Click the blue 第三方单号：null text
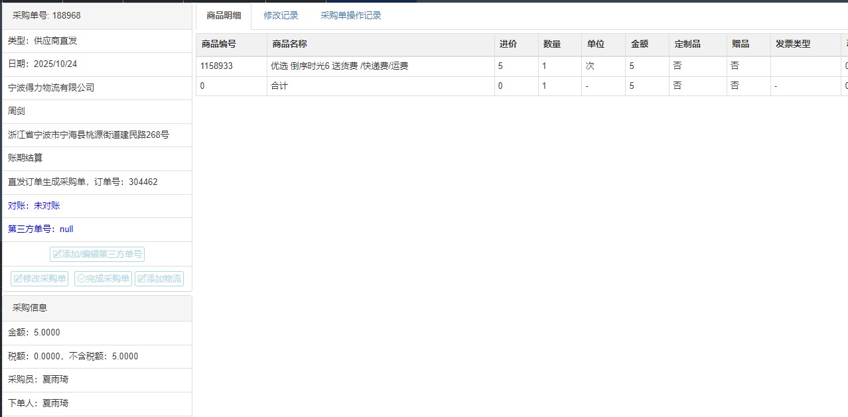This screenshot has height=417, width=848. tap(40, 229)
